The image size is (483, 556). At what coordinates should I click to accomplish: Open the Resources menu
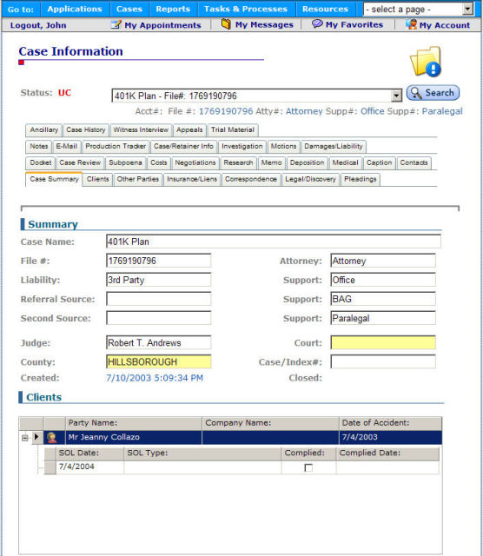click(325, 9)
